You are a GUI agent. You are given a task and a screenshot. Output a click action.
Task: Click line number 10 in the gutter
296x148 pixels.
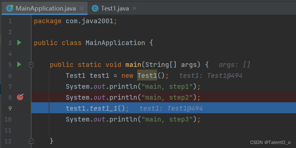(8, 119)
